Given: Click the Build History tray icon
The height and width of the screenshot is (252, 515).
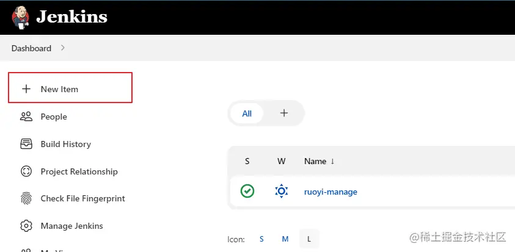Looking at the screenshot, I should tap(26, 144).
